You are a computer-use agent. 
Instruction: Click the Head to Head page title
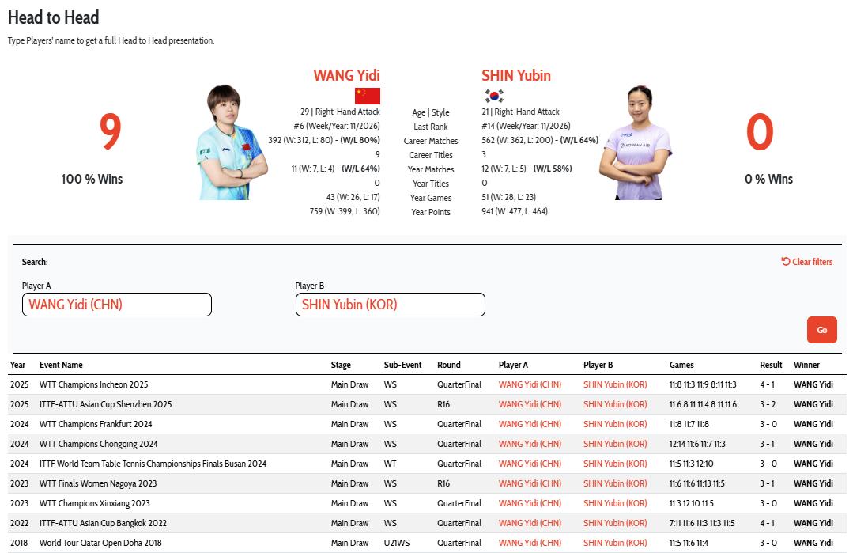[x=53, y=17]
